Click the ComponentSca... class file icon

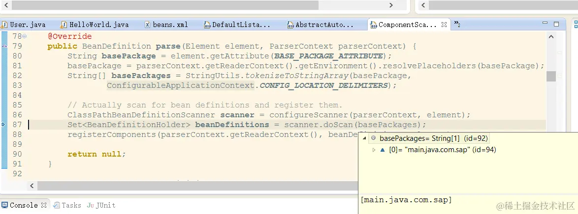click(373, 25)
